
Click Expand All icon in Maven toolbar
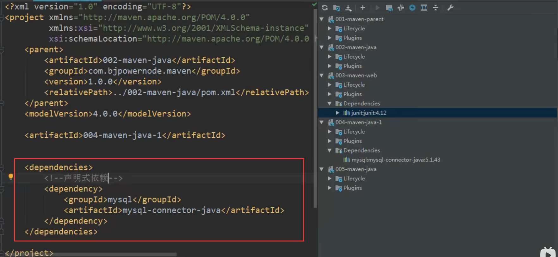424,8
